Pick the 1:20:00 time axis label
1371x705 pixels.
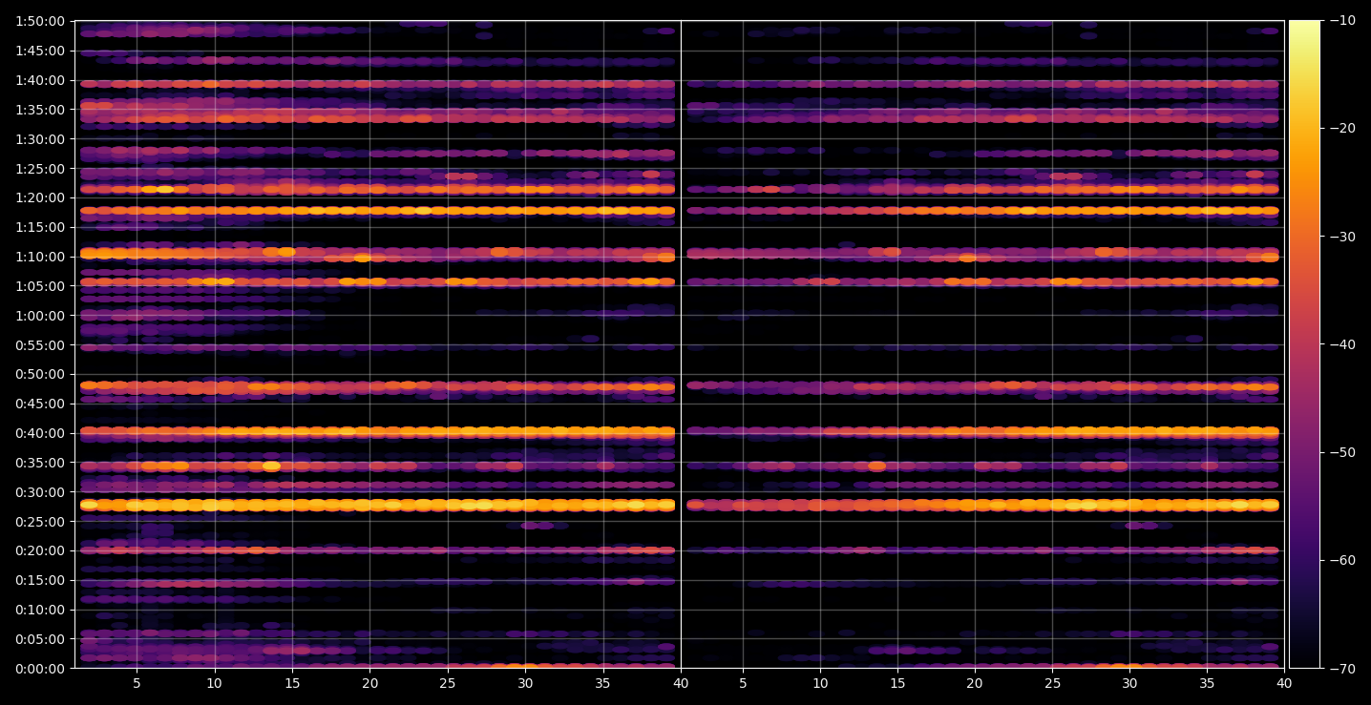click(40, 197)
